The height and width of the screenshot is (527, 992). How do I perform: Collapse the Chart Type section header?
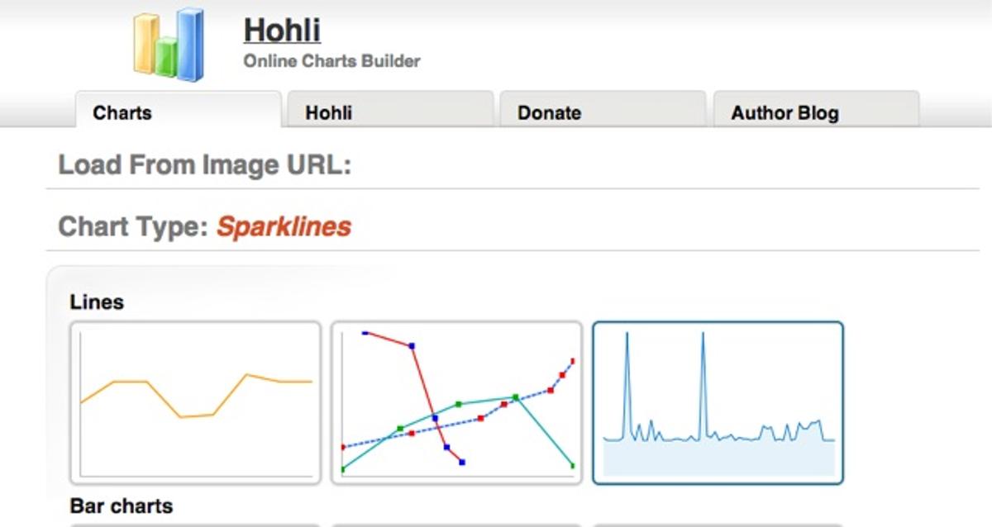(x=132, y=226)
